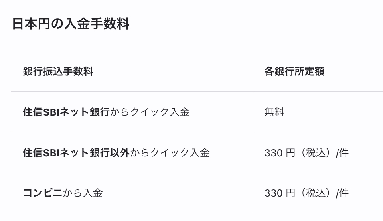Click the 各銀行所定額 fee value
The width and height of the screenshot is (383, 221).
click(294, 71)
